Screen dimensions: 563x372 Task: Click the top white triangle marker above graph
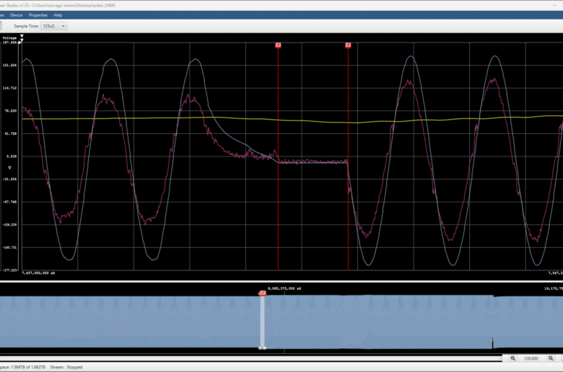[x=22, y=36]
